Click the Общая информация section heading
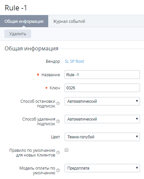This screenshot has height=179, width=144. click(x=31, y=48)
